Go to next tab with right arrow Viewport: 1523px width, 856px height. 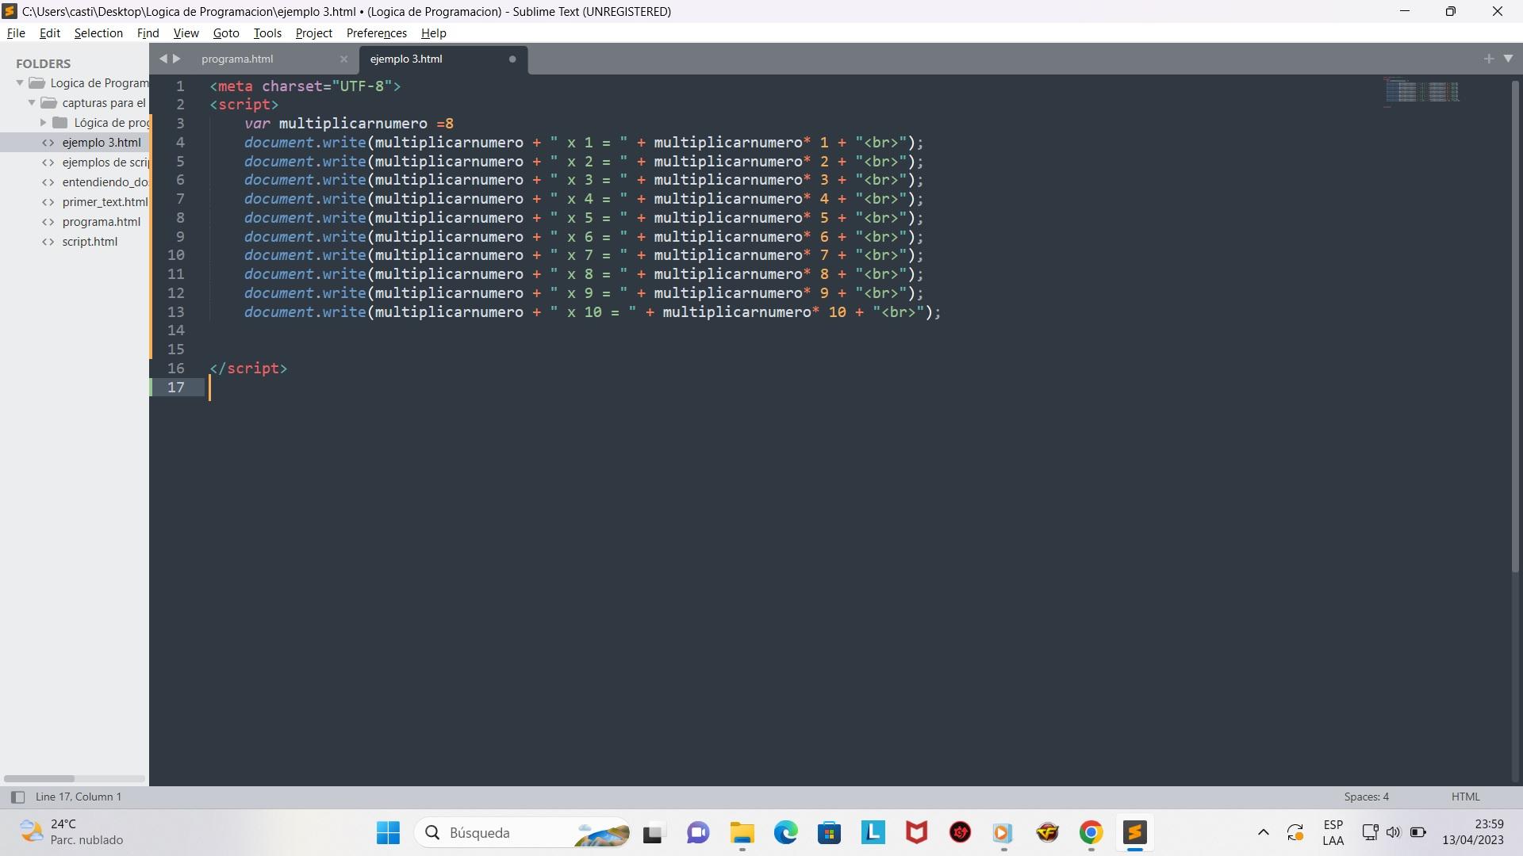[x=177, y=59]
